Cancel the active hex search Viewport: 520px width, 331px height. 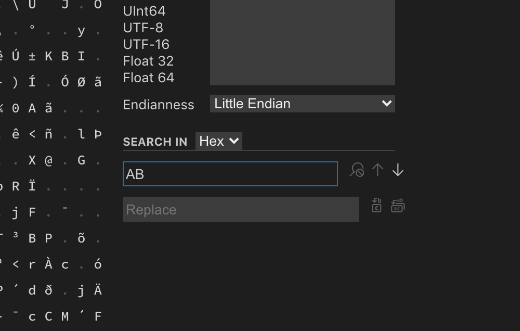coord(357,170)
